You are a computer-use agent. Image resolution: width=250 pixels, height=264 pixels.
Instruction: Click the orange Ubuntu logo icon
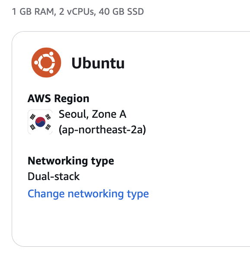[x=46, y=62]
